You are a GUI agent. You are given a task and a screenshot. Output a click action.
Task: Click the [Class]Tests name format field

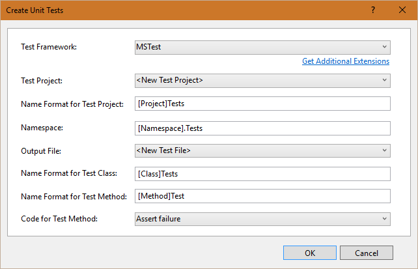262,174
